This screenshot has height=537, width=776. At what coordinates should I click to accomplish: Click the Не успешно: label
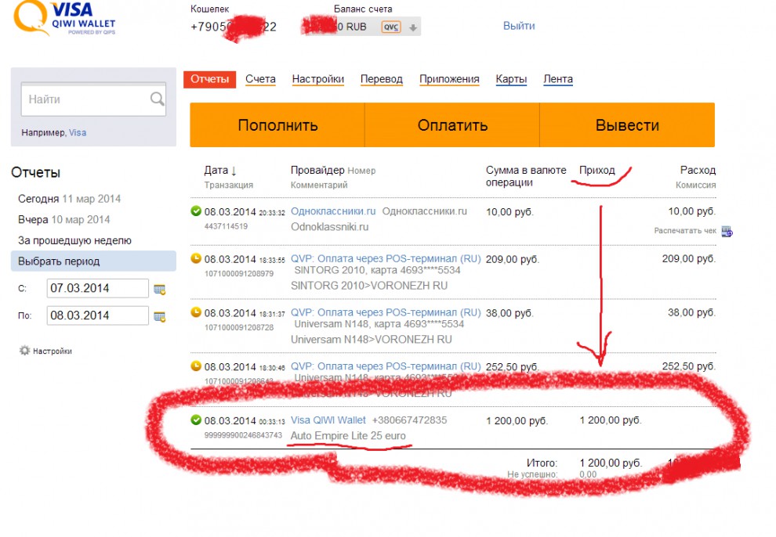532,474
